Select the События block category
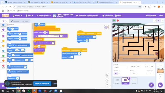165x93 pixels. 3,41
